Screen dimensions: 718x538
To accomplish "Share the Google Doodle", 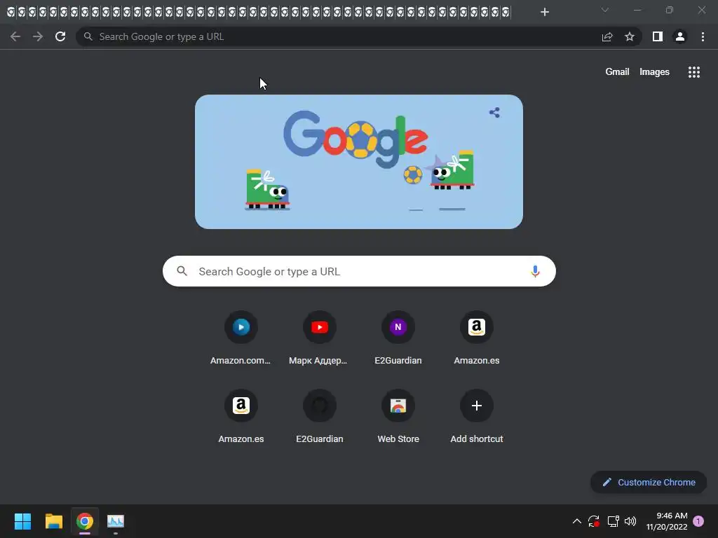I will click(494, 113).
